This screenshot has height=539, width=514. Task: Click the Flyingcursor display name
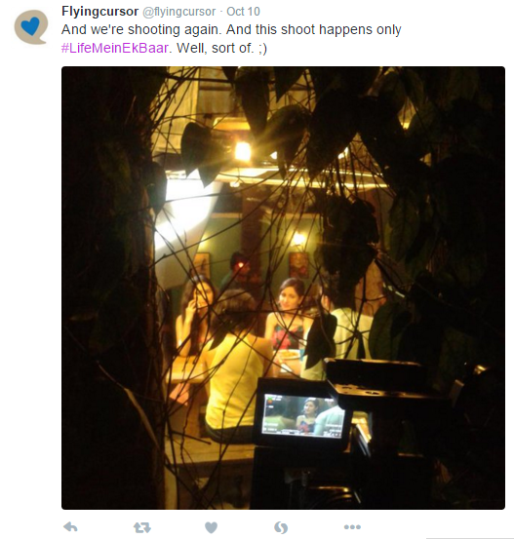tap(99, 12)
